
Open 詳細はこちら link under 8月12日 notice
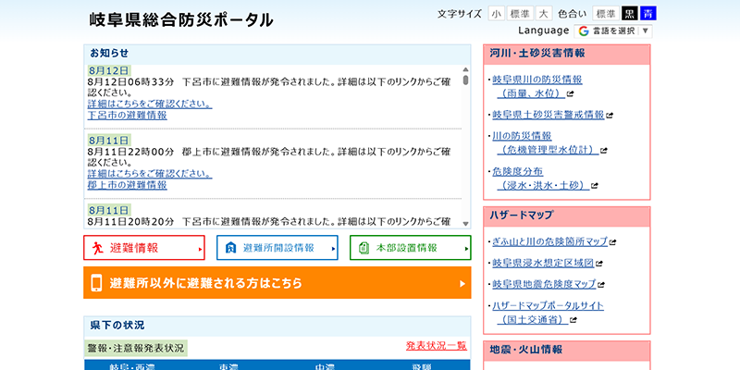[150, 104]
